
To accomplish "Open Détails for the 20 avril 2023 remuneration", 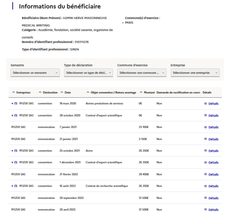I will coord(211,210).
